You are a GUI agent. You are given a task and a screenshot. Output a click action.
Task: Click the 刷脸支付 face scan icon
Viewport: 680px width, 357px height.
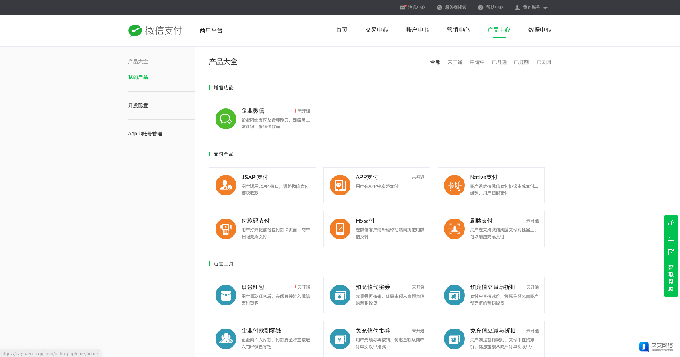pos(454,229)
